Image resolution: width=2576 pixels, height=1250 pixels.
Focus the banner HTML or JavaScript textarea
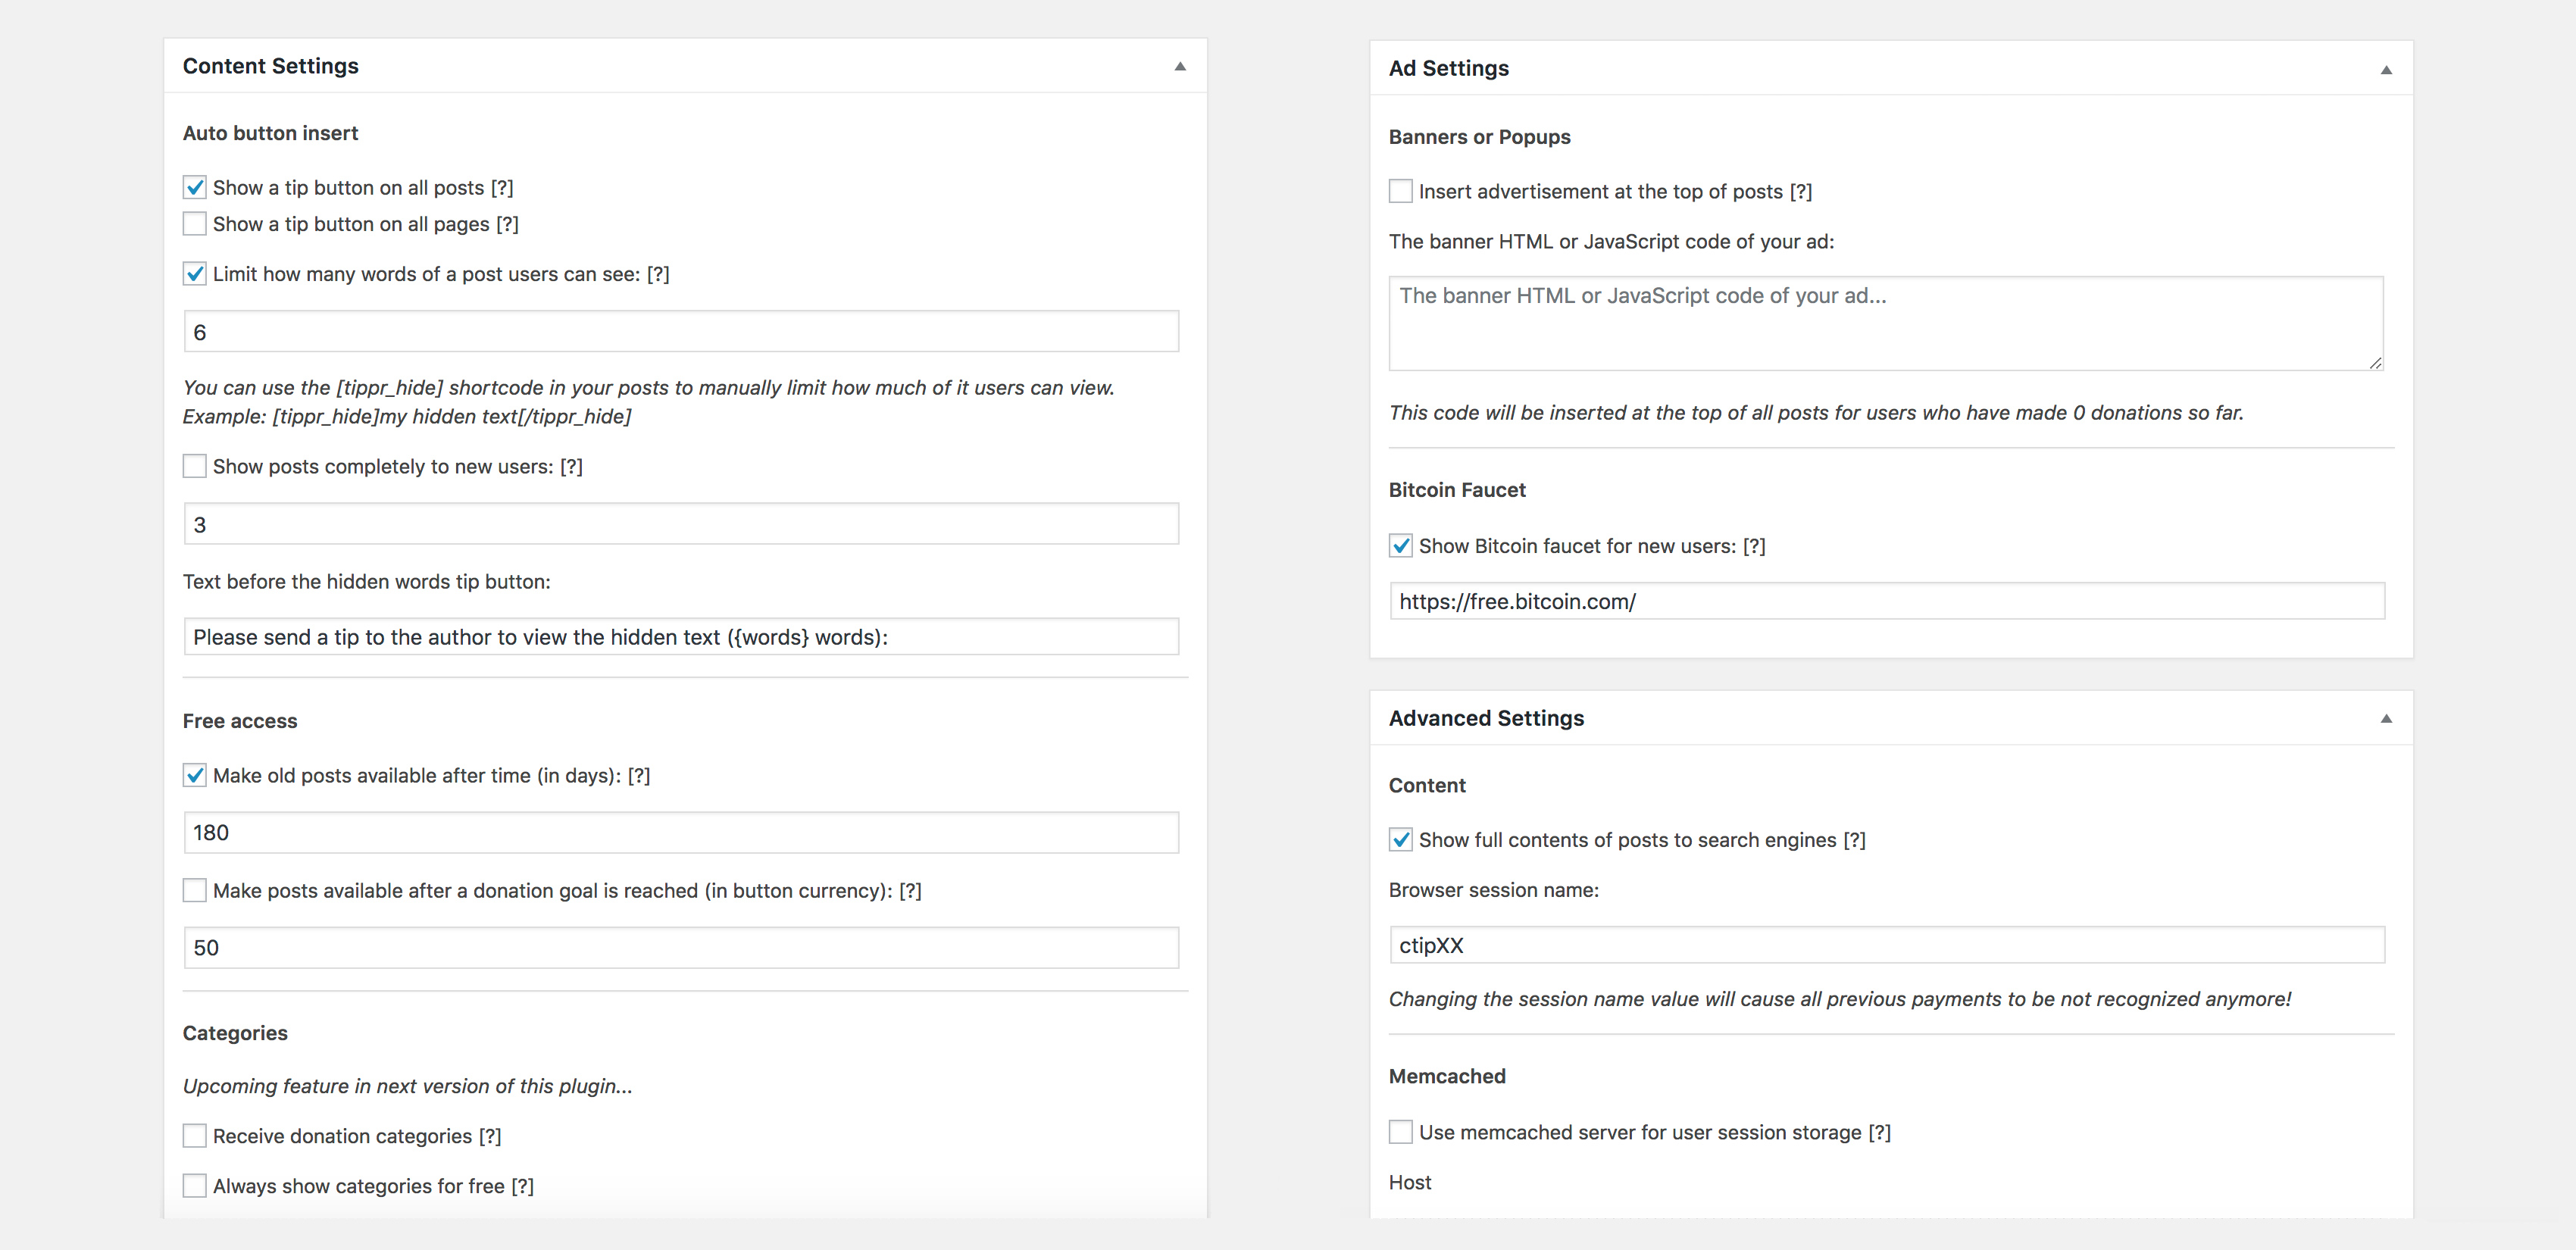pyautogui.click(x=1886, y=323)
